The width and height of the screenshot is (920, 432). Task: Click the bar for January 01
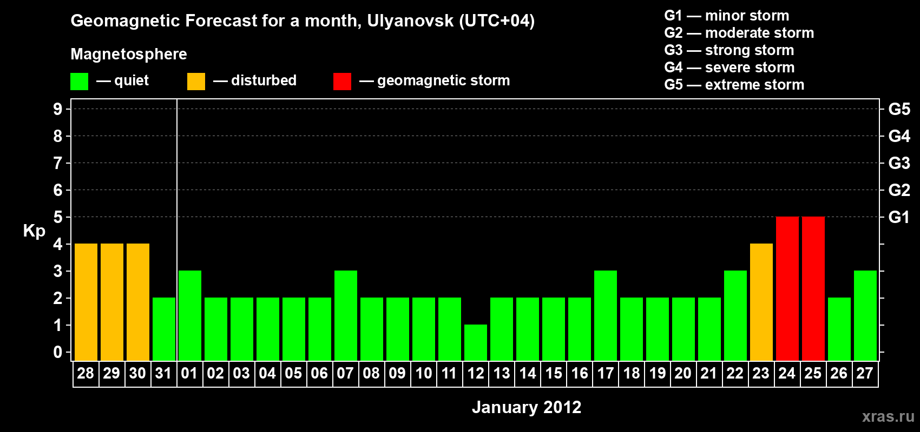[190, 315]
